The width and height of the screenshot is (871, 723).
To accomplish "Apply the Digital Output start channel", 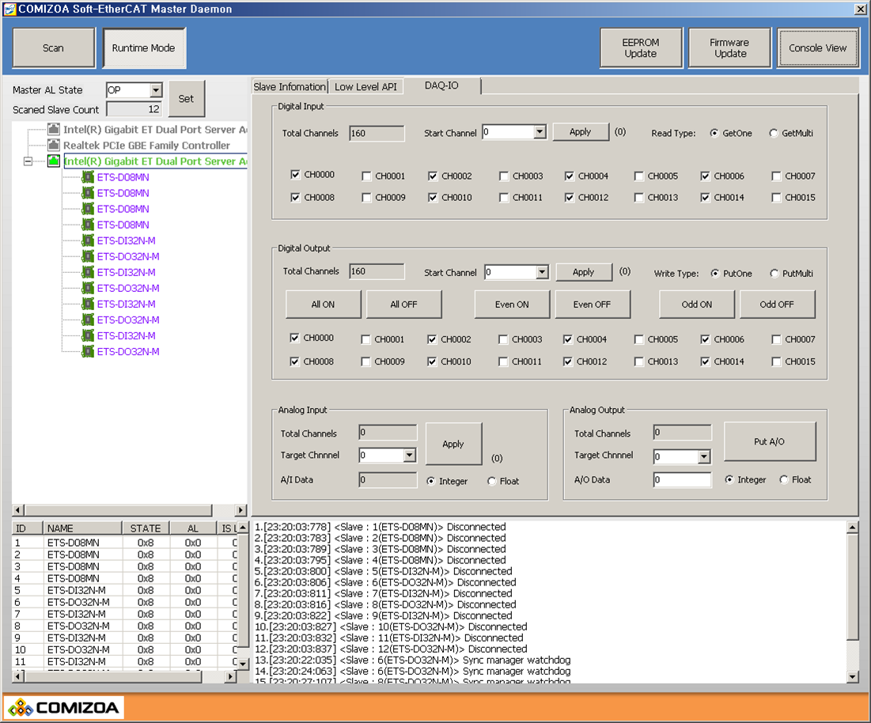I will point(584,272).
